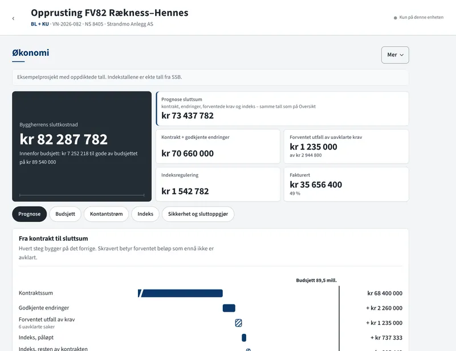Image resolution: width=456 pixels, height=351 pixels.
Task: Open the Mer dropdown menu
Action: click(x=395, y=55)
